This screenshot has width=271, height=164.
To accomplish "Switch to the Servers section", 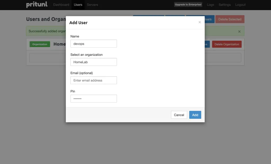I will tap(92, 4).
